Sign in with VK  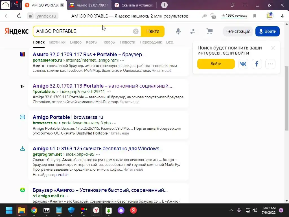tap(243, 64)
